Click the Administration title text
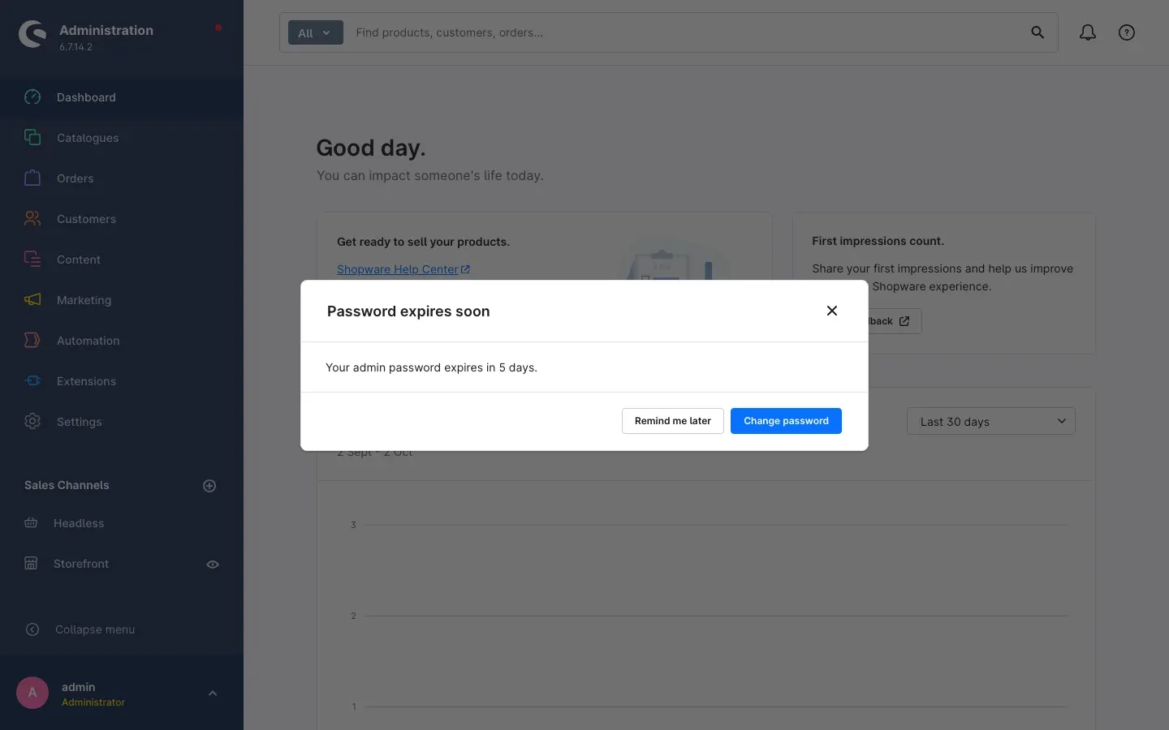Screen dimensions: 1169x730 (x=106, y=30)
